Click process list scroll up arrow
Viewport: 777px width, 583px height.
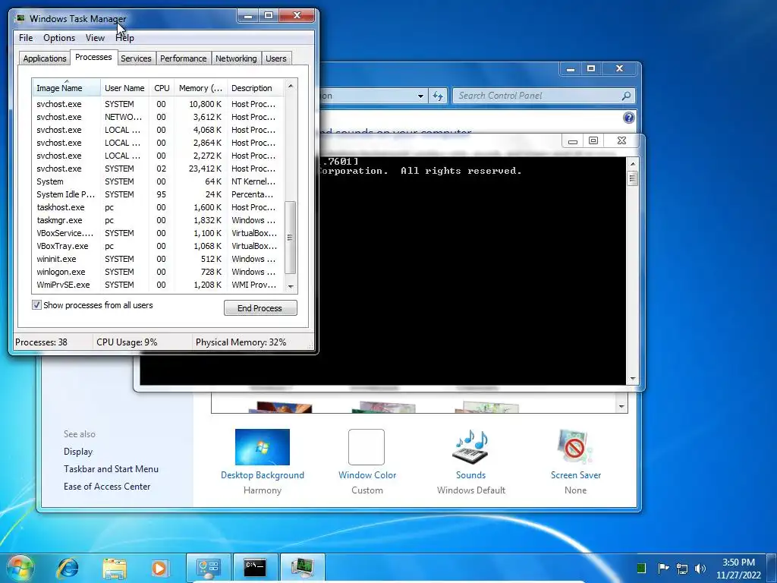click(x=291, y=87)
